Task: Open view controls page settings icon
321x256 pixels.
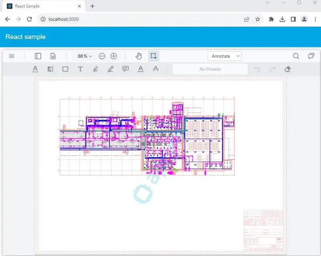Action: (53, 56)
